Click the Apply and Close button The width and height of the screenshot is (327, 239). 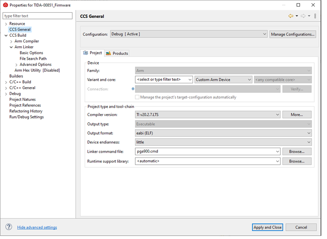[x=268, y=227]
